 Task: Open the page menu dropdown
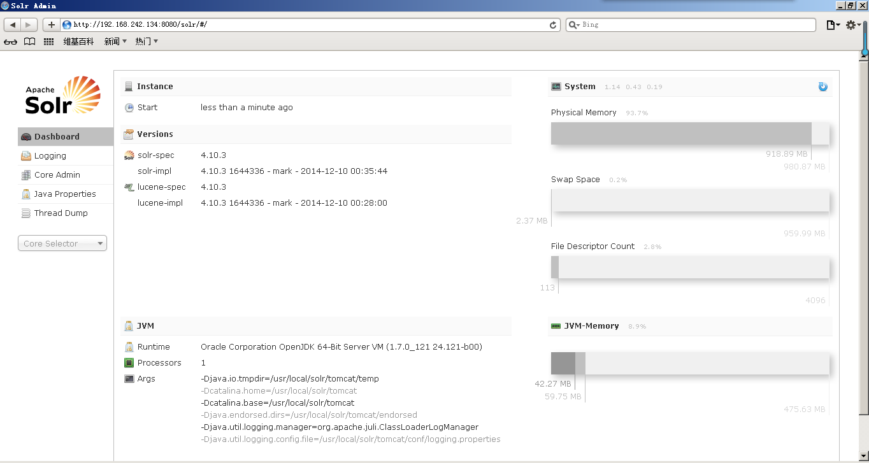coord(833,25)
